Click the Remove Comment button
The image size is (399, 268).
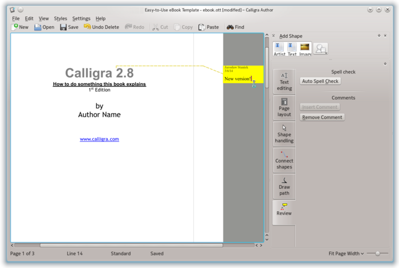tap(322, 117)
